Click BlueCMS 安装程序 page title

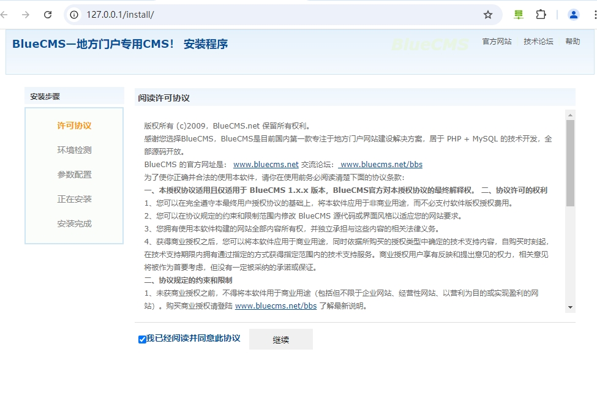[x=120, y=44]
